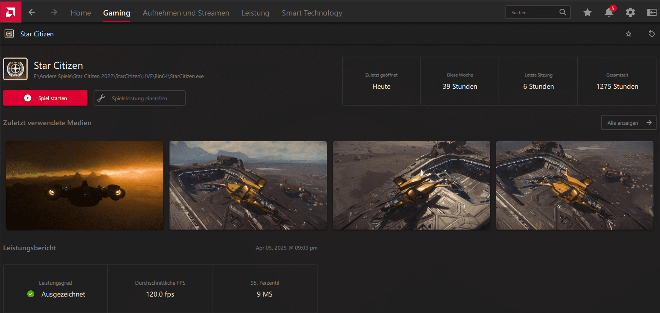
Task: Click the AMD logo icon
Action: 11,12
